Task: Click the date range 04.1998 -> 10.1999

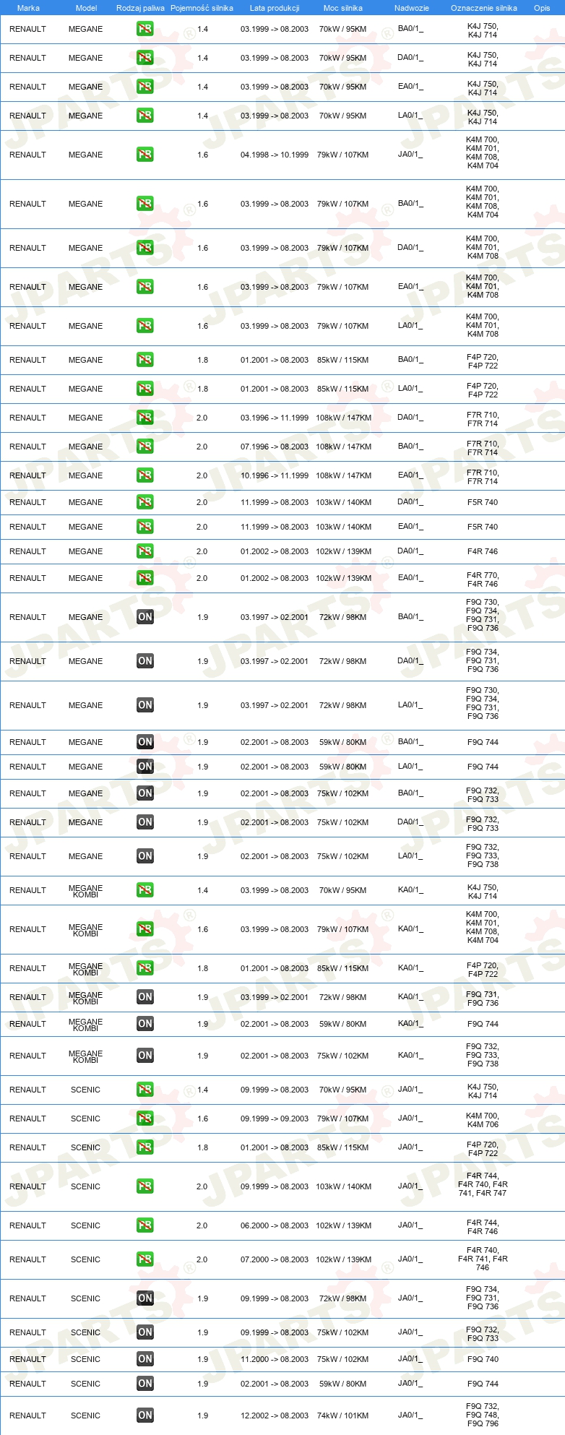Action: click(275, 155)
